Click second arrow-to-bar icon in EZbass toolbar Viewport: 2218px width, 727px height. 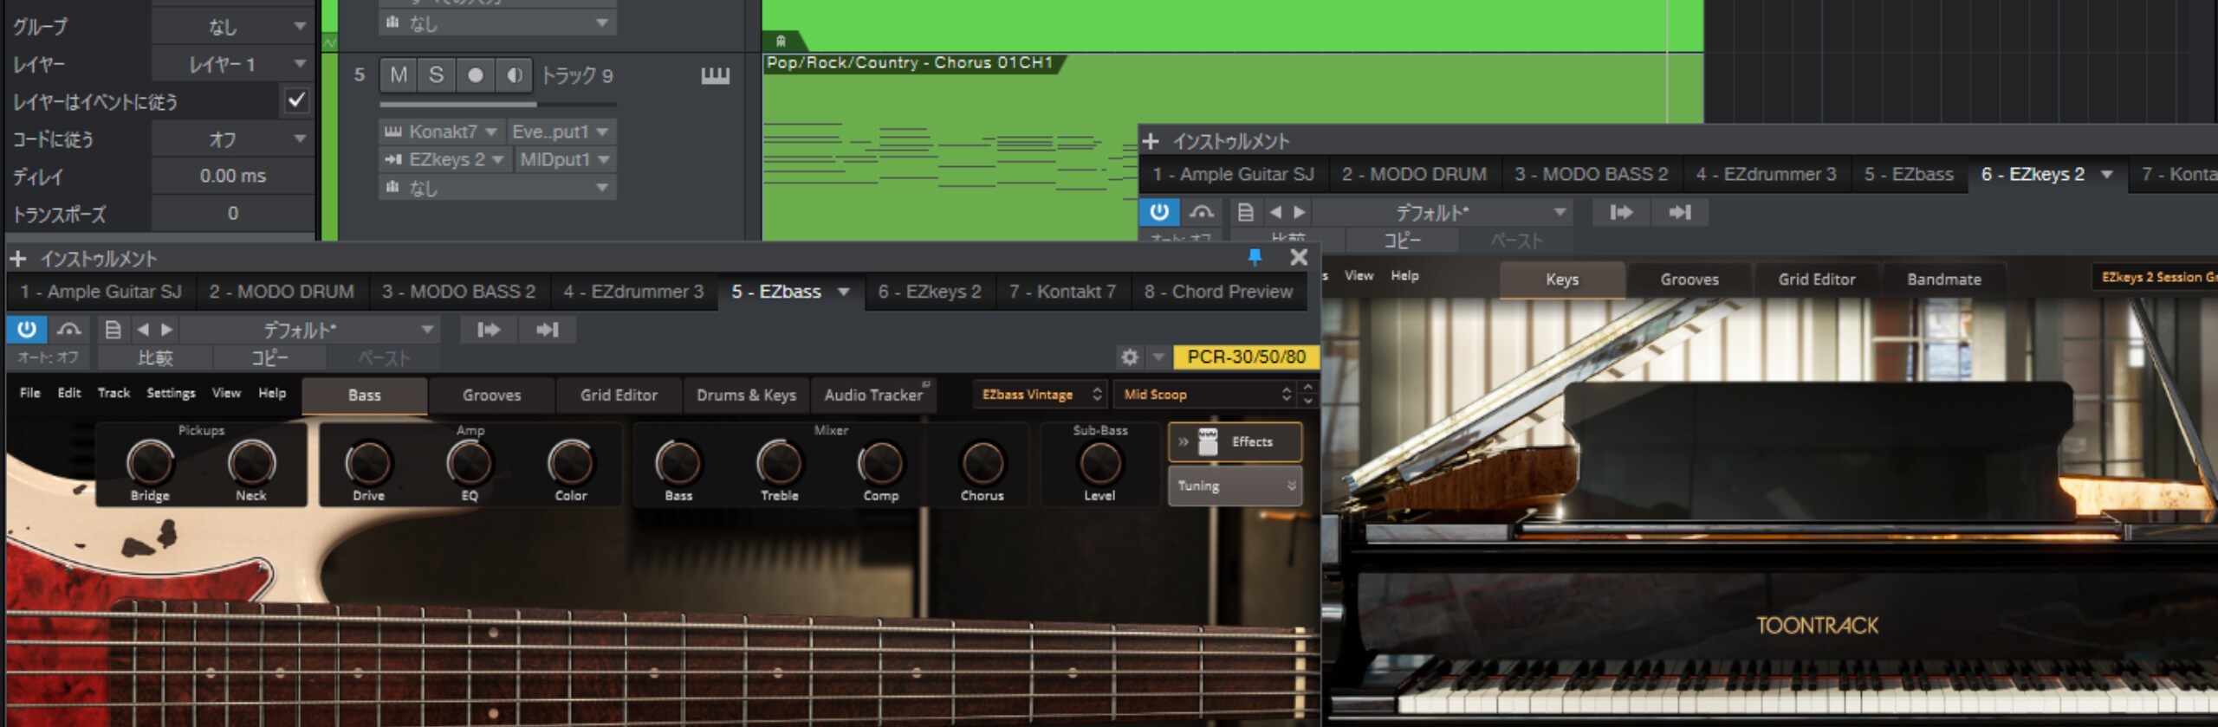[547, 330]
